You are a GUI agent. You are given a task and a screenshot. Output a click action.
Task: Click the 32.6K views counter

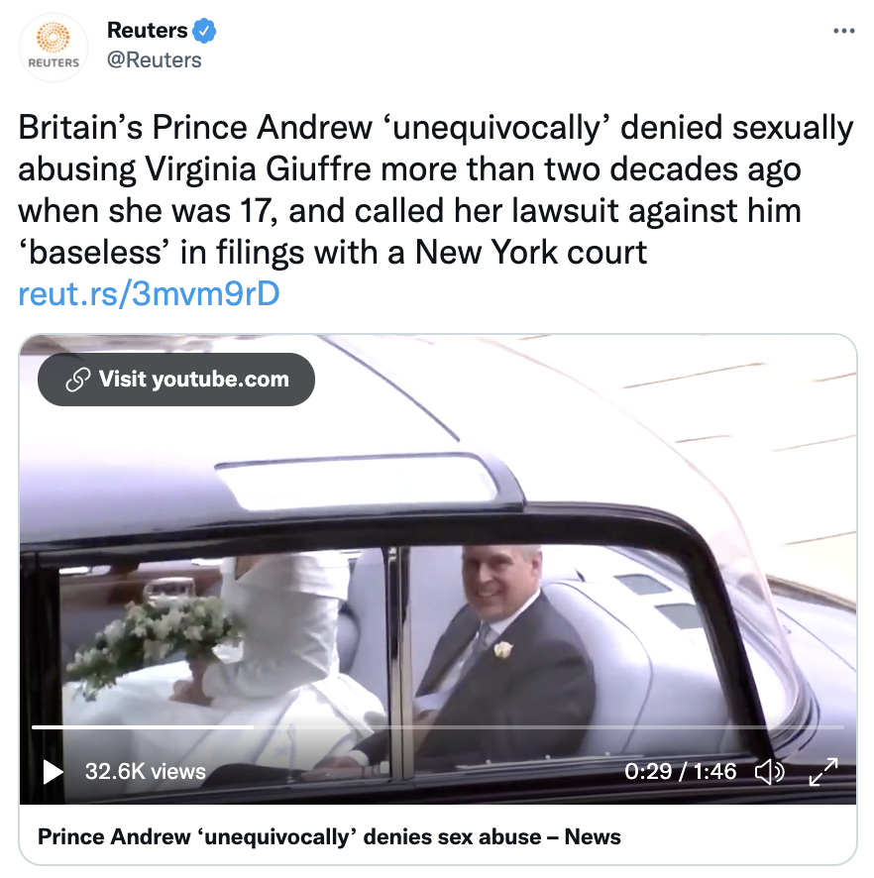(146, 772)
